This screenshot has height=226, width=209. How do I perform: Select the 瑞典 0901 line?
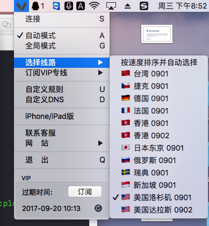[159, 173]
